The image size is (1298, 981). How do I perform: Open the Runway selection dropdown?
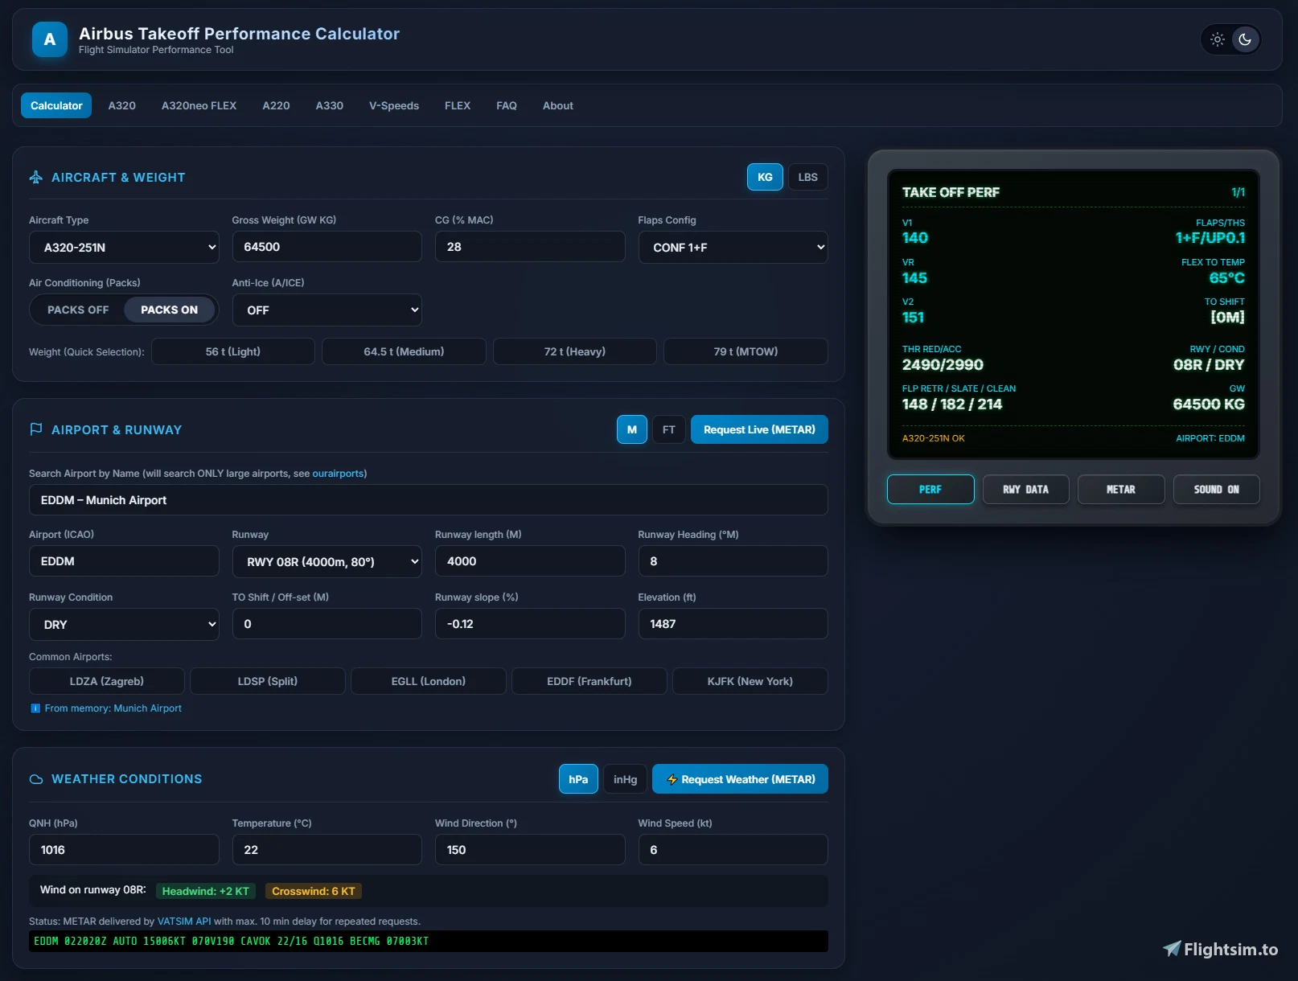click(327, 561)
